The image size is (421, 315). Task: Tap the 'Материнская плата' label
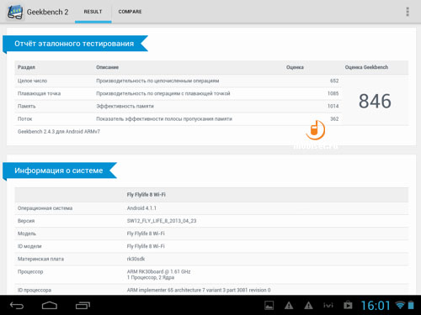click(x=40, y=259)
